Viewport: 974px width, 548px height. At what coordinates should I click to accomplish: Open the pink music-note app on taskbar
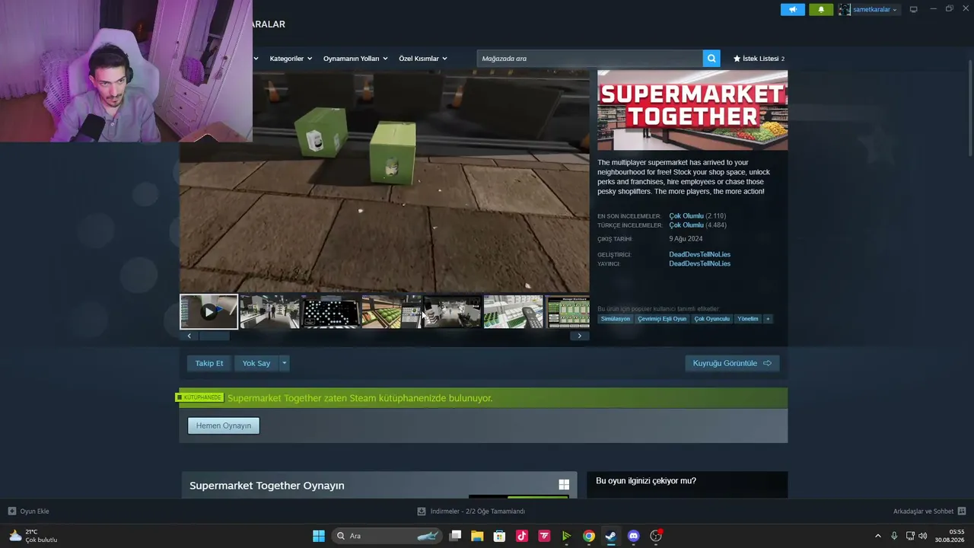(x=522, y=536)
